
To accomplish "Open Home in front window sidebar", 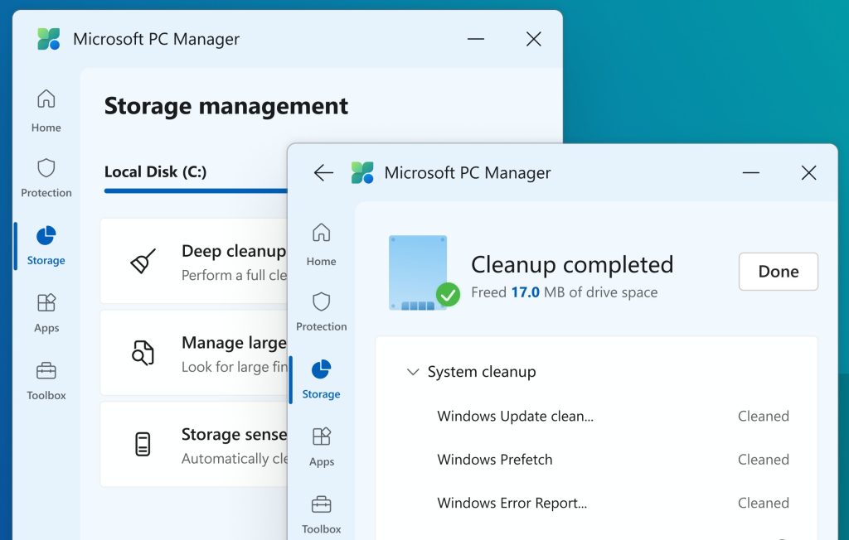I will click(x=321, y=244).
